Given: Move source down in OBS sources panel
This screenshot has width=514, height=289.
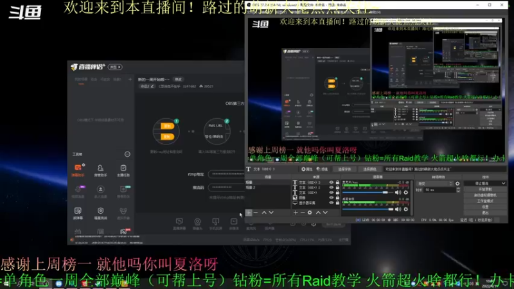Looking at the screenshot, I should [325, 213].
